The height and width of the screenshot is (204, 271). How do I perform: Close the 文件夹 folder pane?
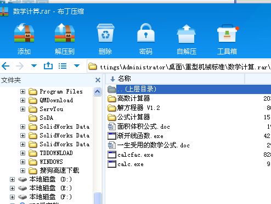(98, 80)
